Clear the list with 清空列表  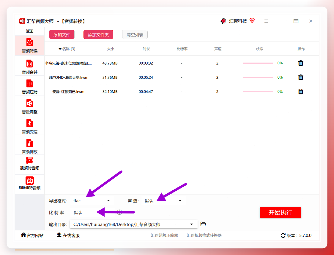135,35
